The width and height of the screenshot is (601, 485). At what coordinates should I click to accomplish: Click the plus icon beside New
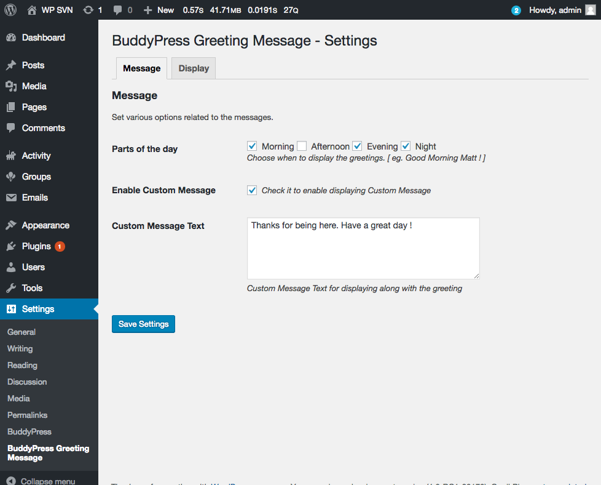tap(147, 10)
